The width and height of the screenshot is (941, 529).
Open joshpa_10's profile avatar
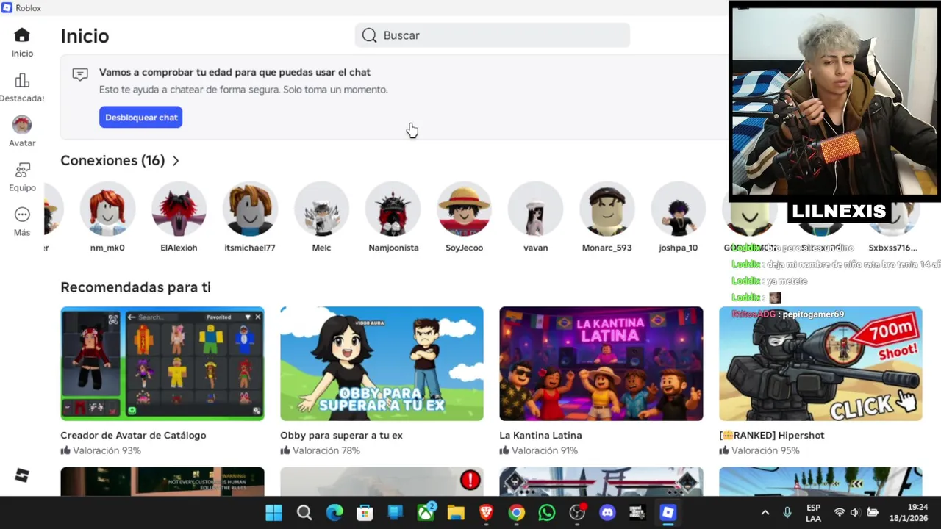click(x=678, y=209)
